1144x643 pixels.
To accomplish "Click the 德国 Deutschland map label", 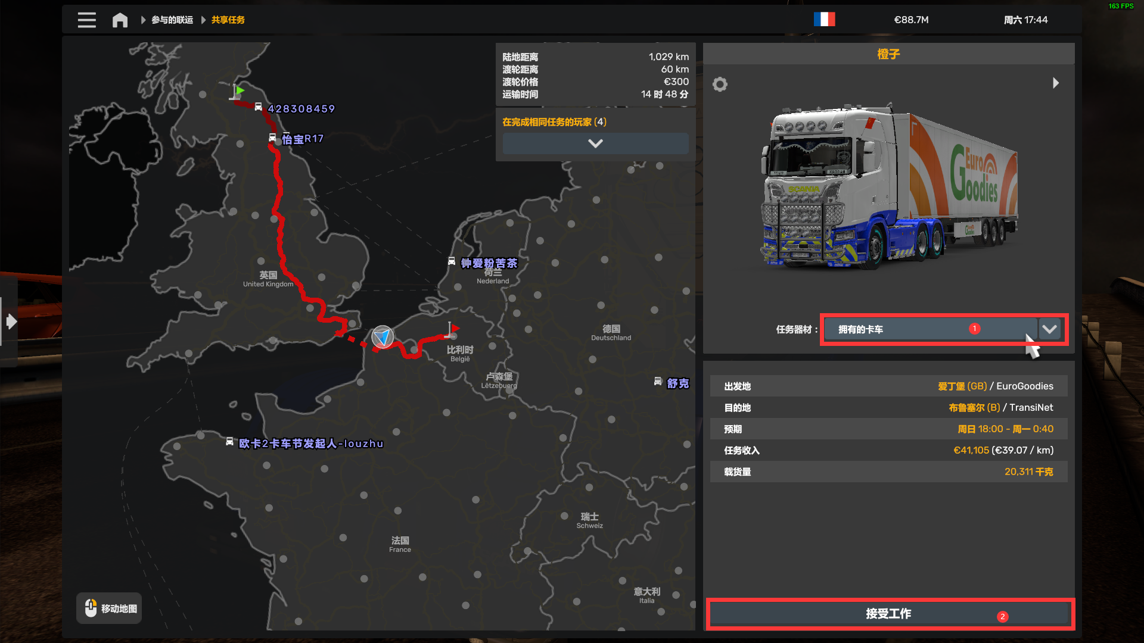I will tap(611, 332).
